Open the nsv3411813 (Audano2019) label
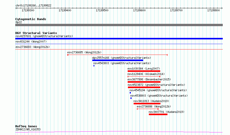The height and width of the screenshot is (135, 230). coord(151,101)
